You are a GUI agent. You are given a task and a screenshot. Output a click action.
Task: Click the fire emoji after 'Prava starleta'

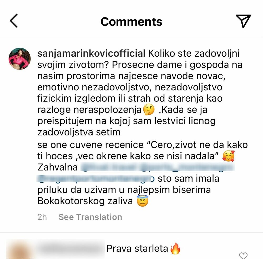175,248
